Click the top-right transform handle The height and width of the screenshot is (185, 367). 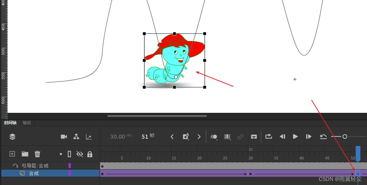pos(204,34)
